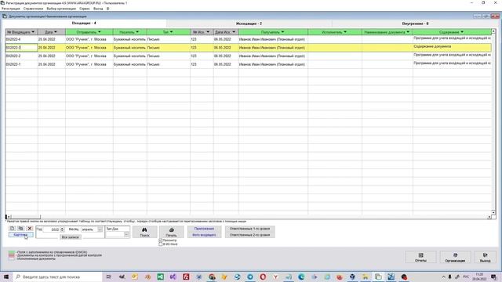Screen dimensions: 502x282
Task: Open the Регистрация menu
Action: [x=10, y=9]
